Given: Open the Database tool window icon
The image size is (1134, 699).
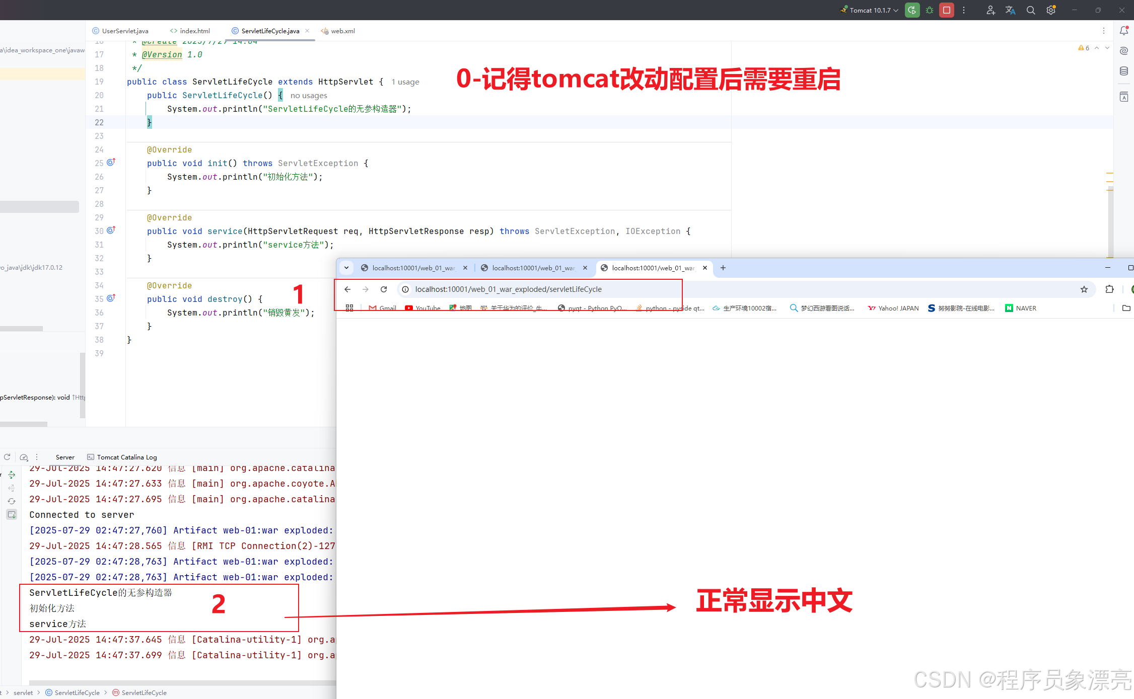Looking at the screenshot, I should (x=1124, y=71).
